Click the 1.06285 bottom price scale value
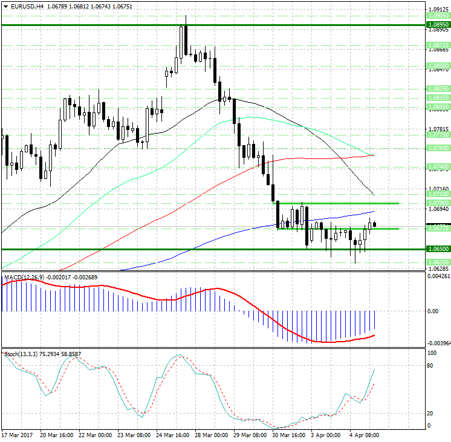This screenshot has width=451, height=442. [x=438, y=269]
